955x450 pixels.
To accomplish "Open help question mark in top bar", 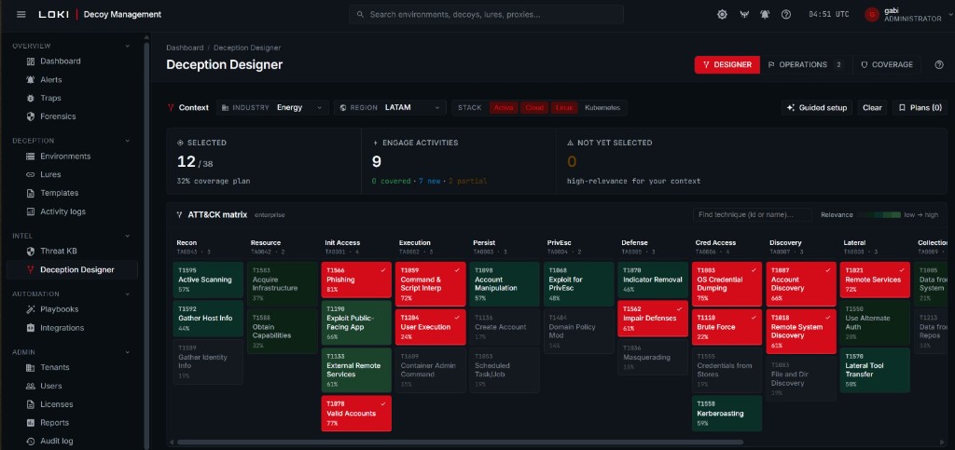I will 785,14.
